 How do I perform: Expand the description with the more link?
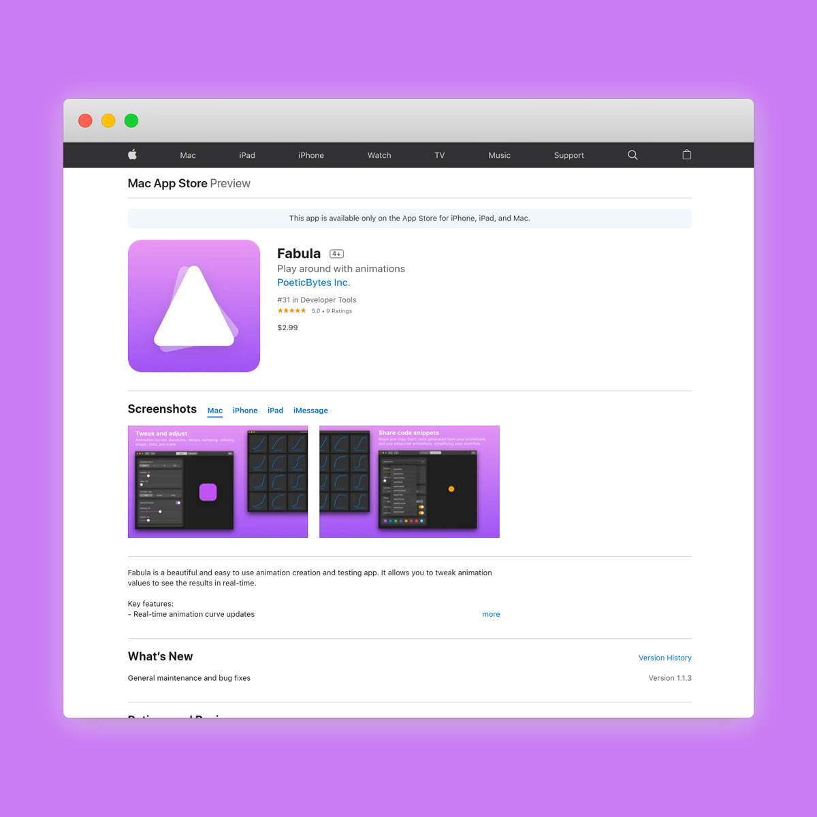coord(491,614)
